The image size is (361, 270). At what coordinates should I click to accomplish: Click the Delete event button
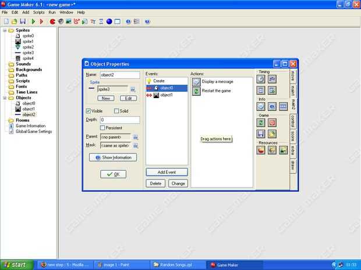point(155,183)
